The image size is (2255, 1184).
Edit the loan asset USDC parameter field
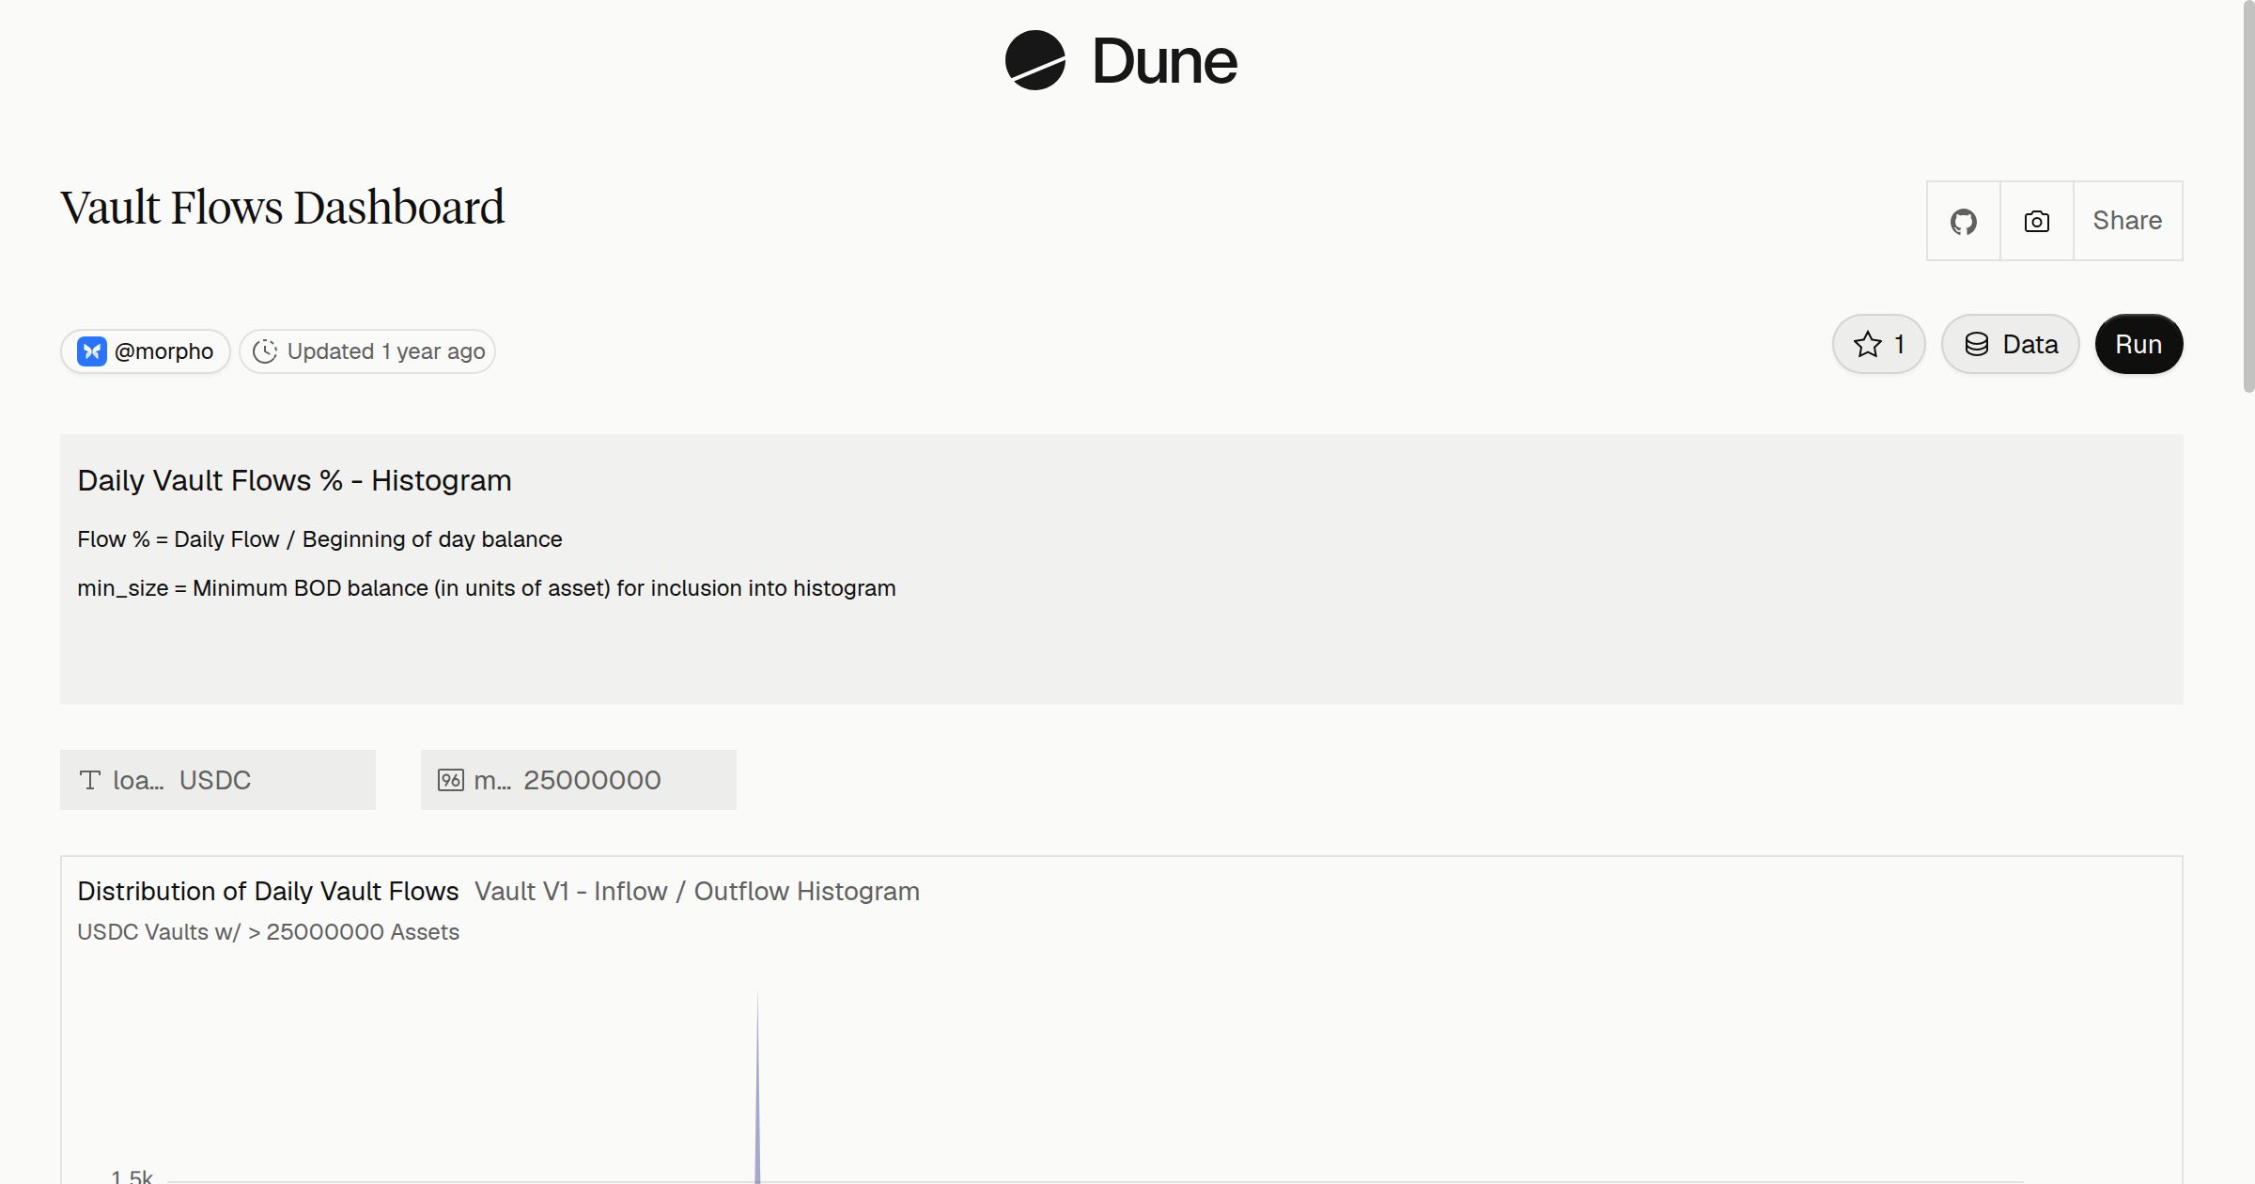point(218,780)
